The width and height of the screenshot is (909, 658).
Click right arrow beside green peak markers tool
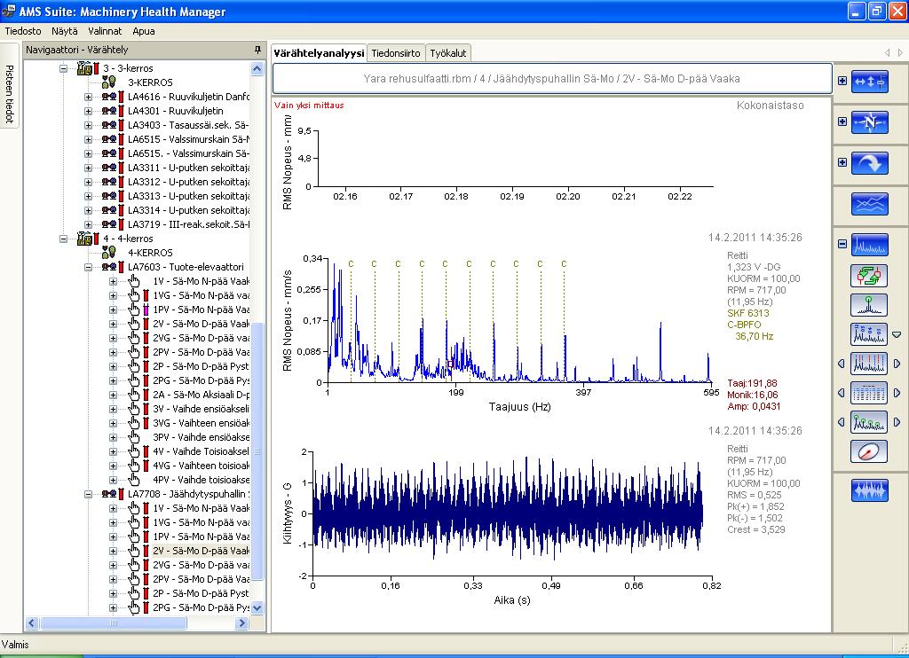pos(897,422)
